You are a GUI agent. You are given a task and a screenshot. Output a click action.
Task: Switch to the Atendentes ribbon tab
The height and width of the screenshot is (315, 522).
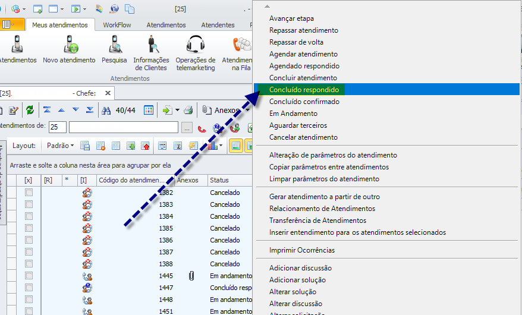tap(218, 25)
